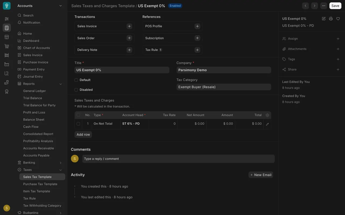Go to Purchase Tax Template

coord(40,184)
